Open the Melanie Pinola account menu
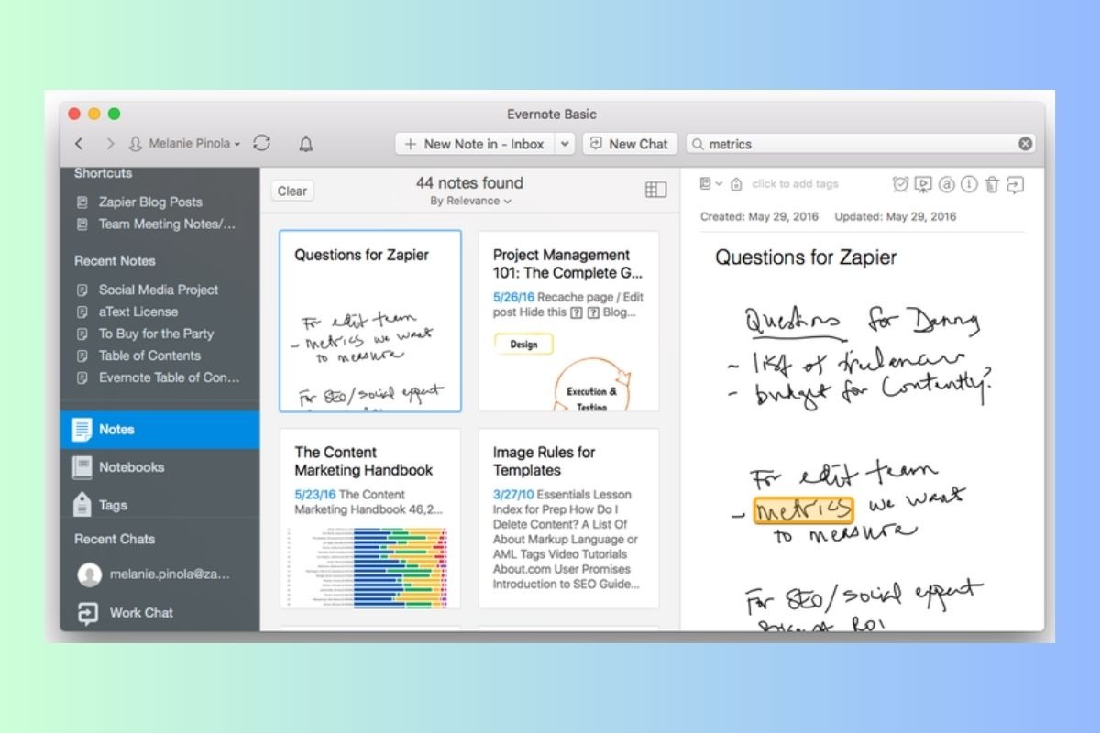Image resolution: width=1100 pixels, height=733 pixels. [x=184, y=144]
